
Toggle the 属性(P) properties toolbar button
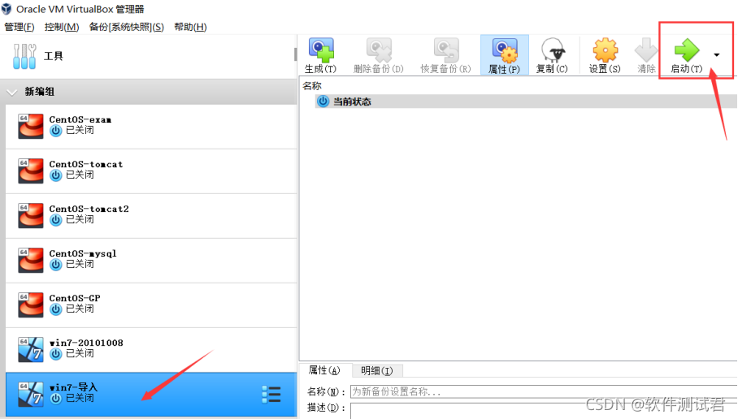(x=505, y=54)
